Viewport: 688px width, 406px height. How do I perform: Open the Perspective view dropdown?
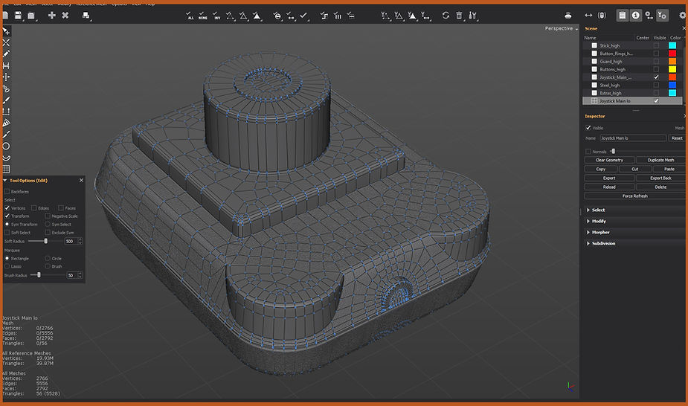pyautogui.click(x=562, y=28)
